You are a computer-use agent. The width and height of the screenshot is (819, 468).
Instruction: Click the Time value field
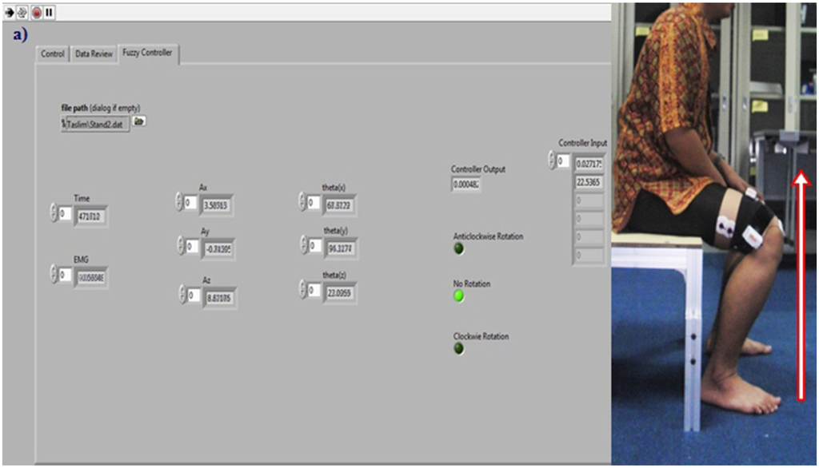coord(91,216)
